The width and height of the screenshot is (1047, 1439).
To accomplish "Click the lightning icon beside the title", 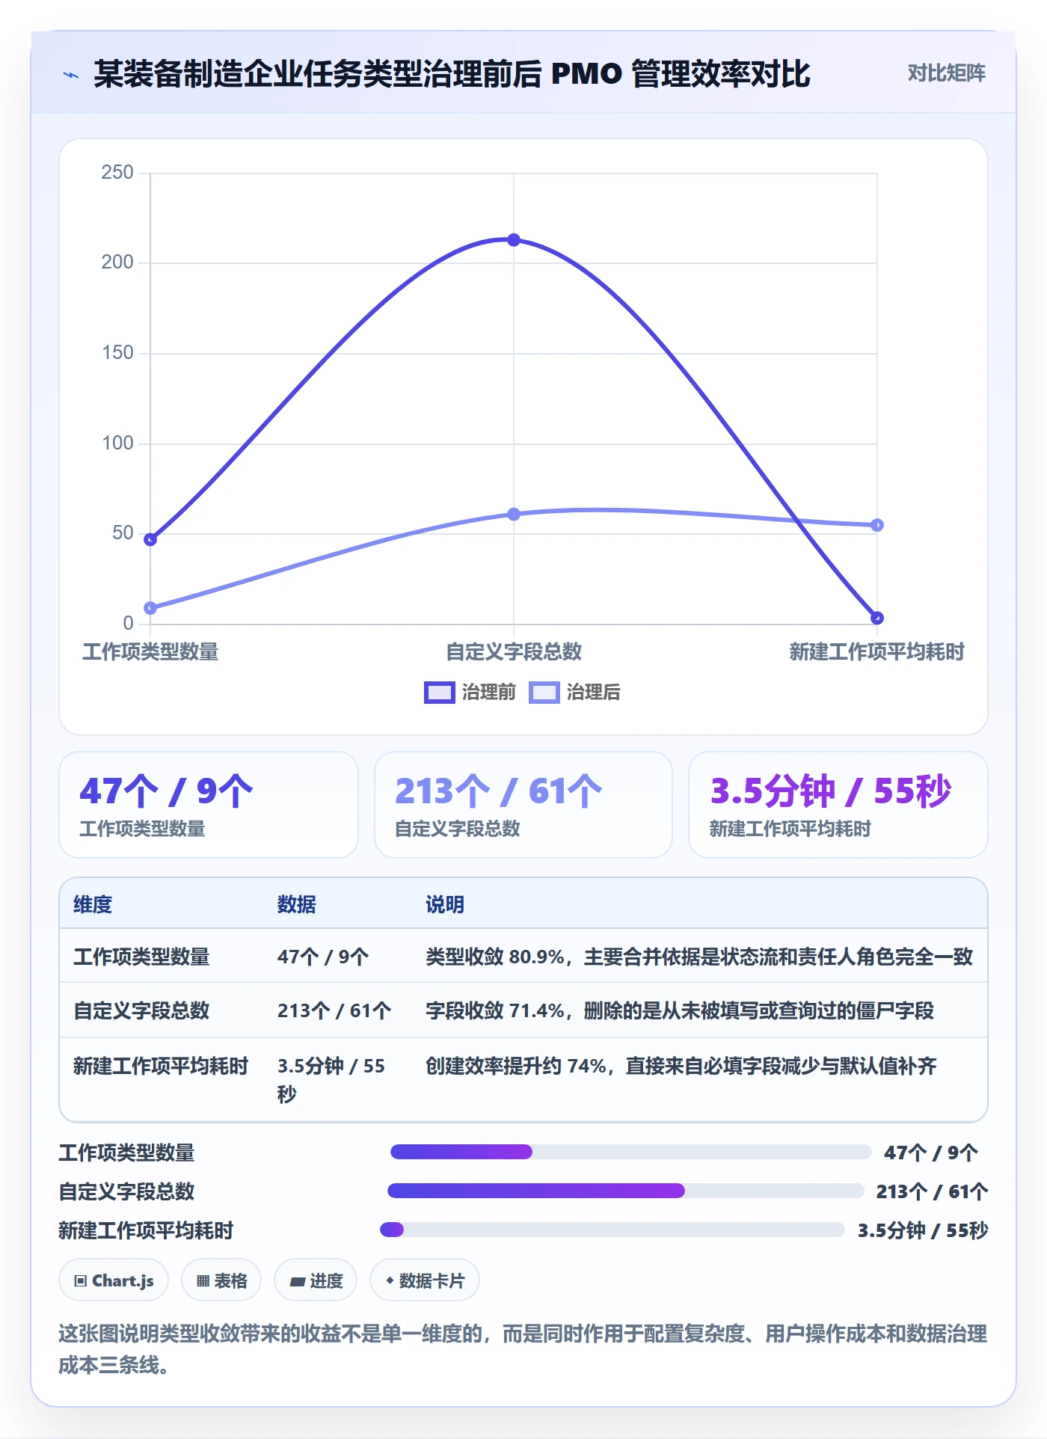I will [71, 75].
